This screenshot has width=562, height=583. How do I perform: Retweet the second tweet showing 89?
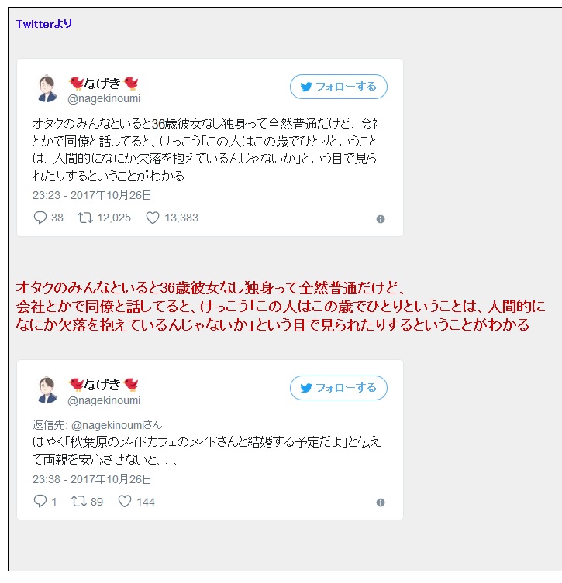[x=79, y=501]
